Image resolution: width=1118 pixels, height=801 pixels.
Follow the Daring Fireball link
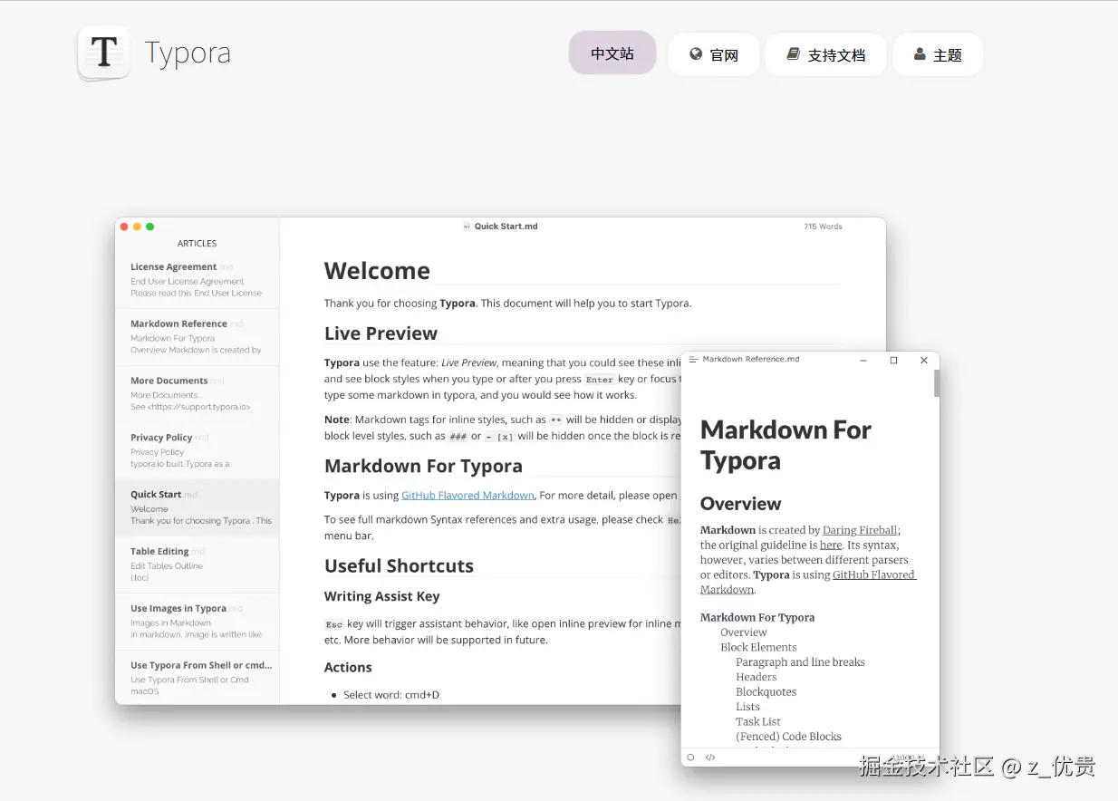[861, 530]
